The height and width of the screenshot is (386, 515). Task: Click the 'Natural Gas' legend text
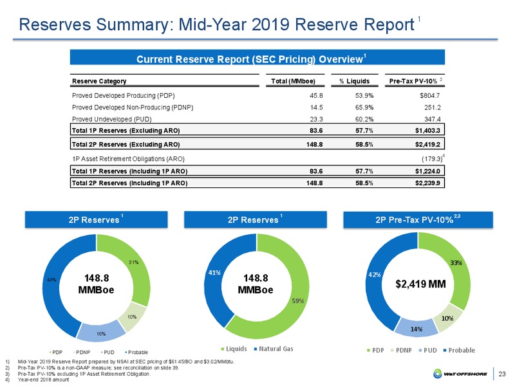pyautogui.click(x=276, y=349)
